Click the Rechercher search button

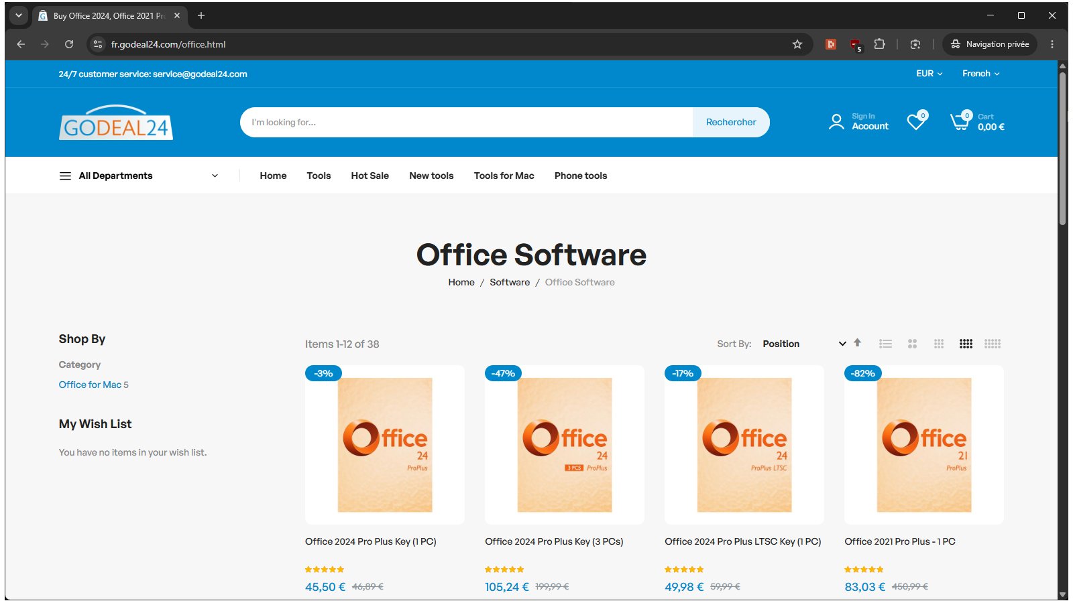(731, 122)
